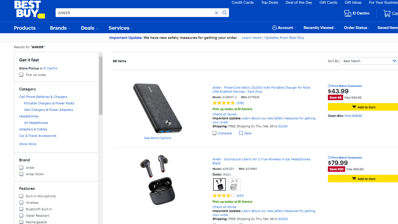Open Deal of the Day
This screenshot has width=398, height=224.
(299, 2)
